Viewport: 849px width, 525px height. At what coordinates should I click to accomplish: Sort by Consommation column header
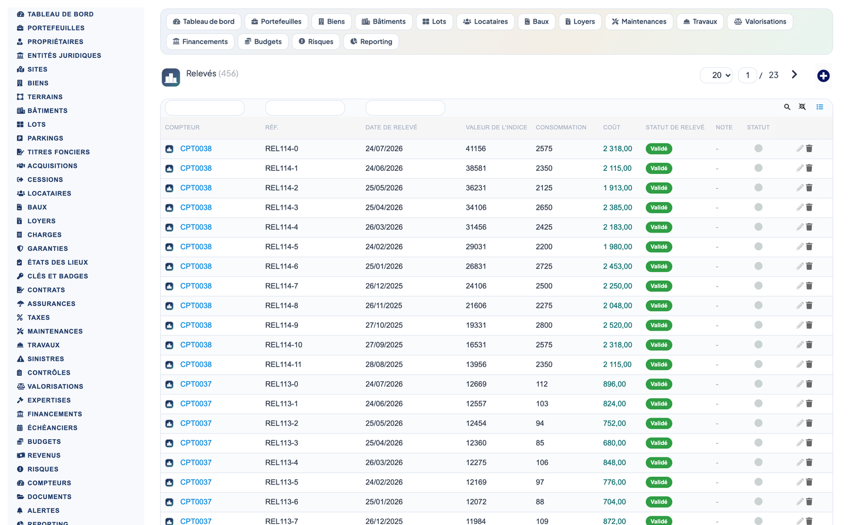click(x=561, y=127)
